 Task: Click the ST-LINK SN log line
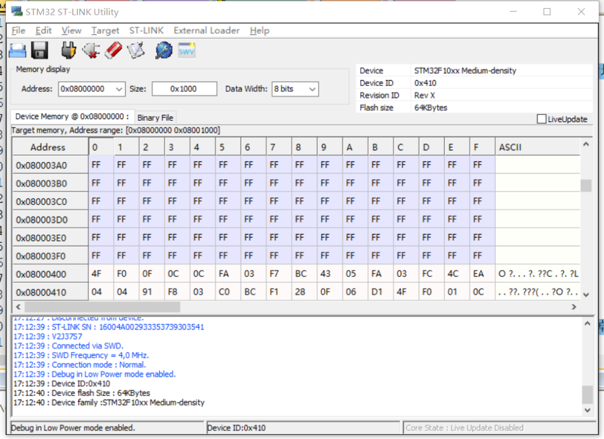tap(109, 327)
